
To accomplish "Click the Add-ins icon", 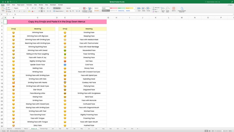I will (174, 8).
